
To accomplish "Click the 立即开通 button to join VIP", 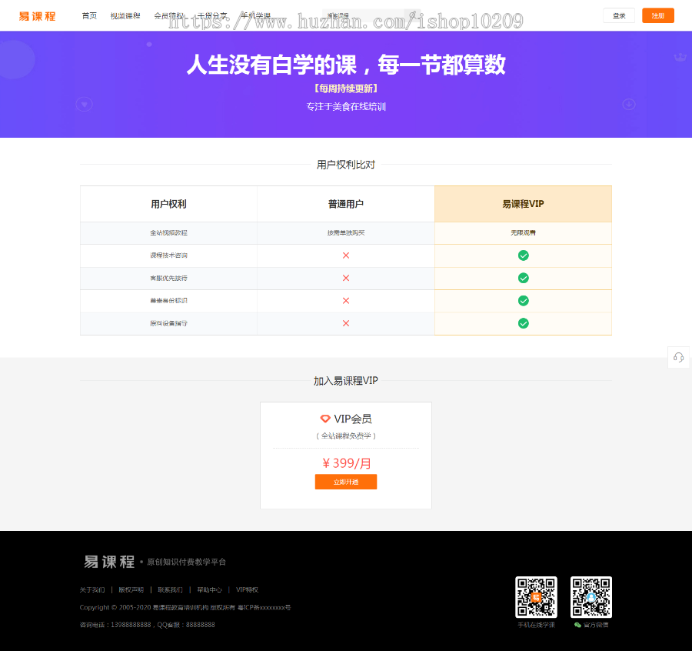I will tap(345, 481).
